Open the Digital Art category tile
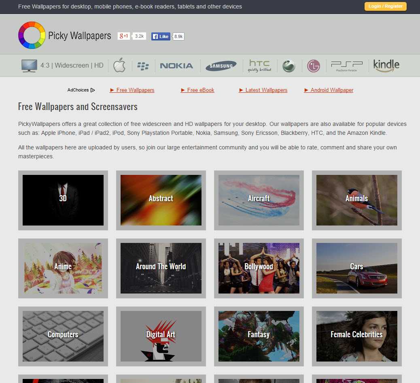420x383 pixels. (x=161, y=336)
